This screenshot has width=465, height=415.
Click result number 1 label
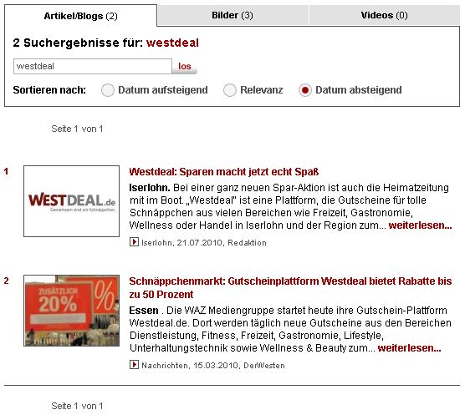click(x=6, y=171)
